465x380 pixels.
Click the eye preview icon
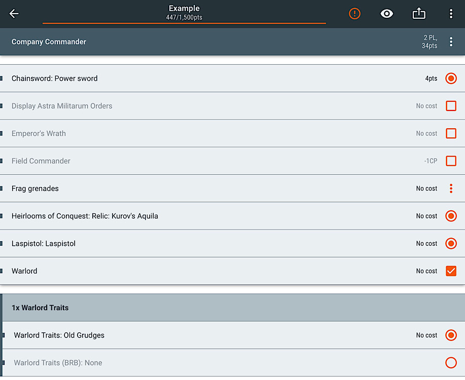[x=387, y=14]
